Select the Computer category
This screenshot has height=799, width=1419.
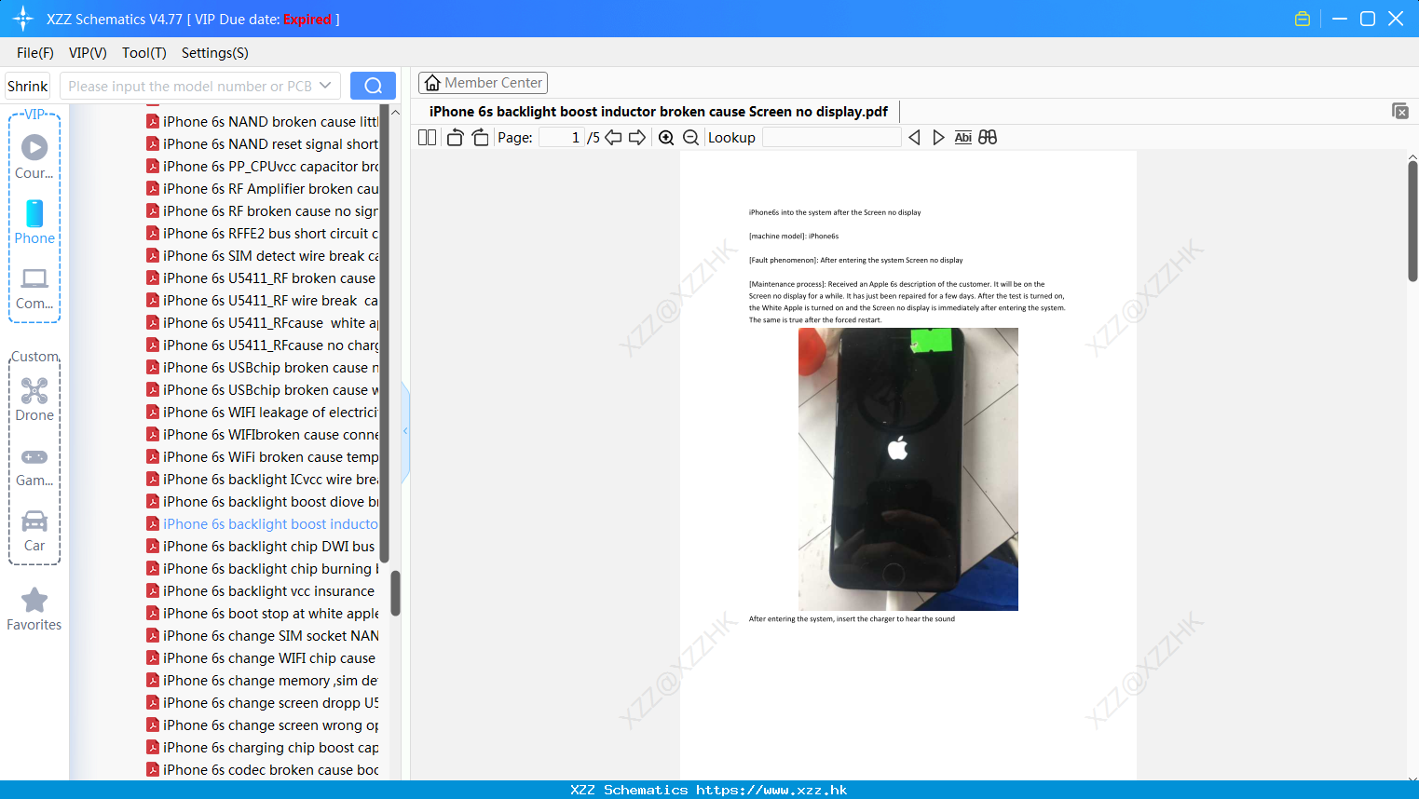[x=34, y=289]
